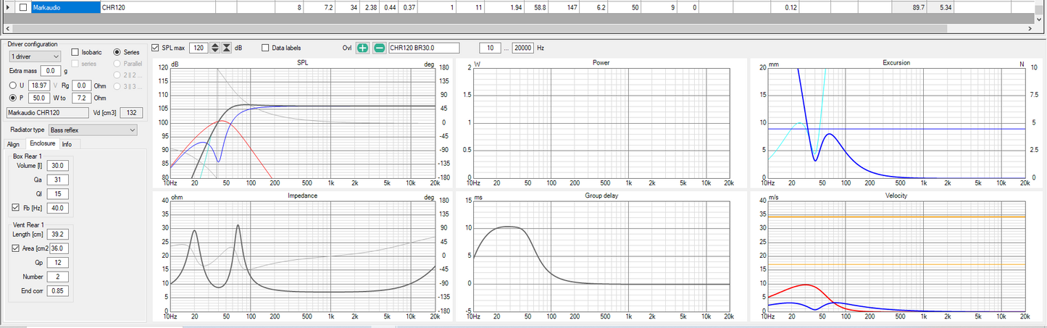Click the row selector arrow for Markaudio
The width and height of the screenshot is (1047, 328).
click(x=8, y=7)
